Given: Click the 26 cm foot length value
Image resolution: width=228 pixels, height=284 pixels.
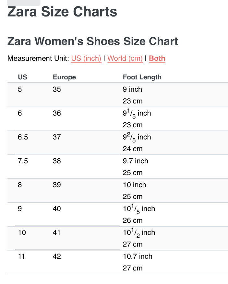Looking at the screenshot, I should pos(132,221).
